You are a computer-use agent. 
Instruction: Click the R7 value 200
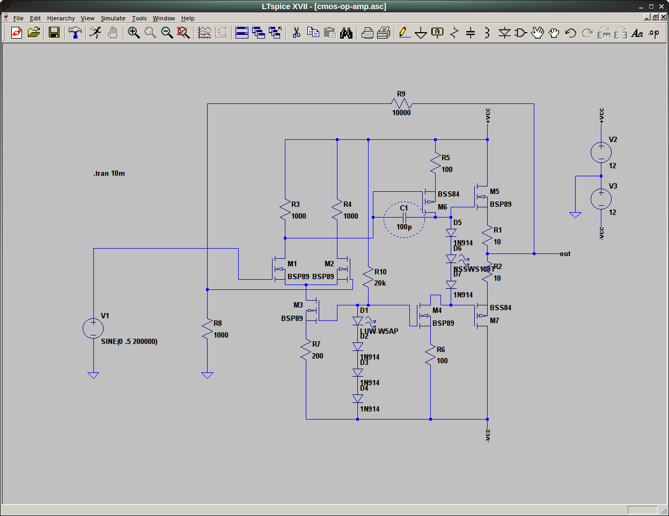[x=318, y=356]
